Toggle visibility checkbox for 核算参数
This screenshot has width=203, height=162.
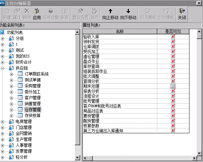(x=173, y=126)
